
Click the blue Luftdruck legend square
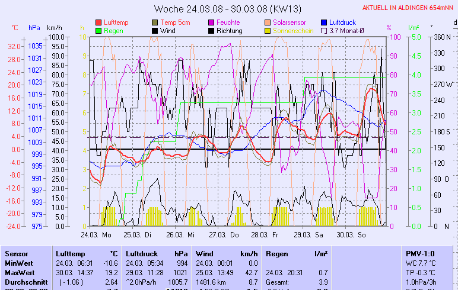pyautogui.click(x=324, y=22)
